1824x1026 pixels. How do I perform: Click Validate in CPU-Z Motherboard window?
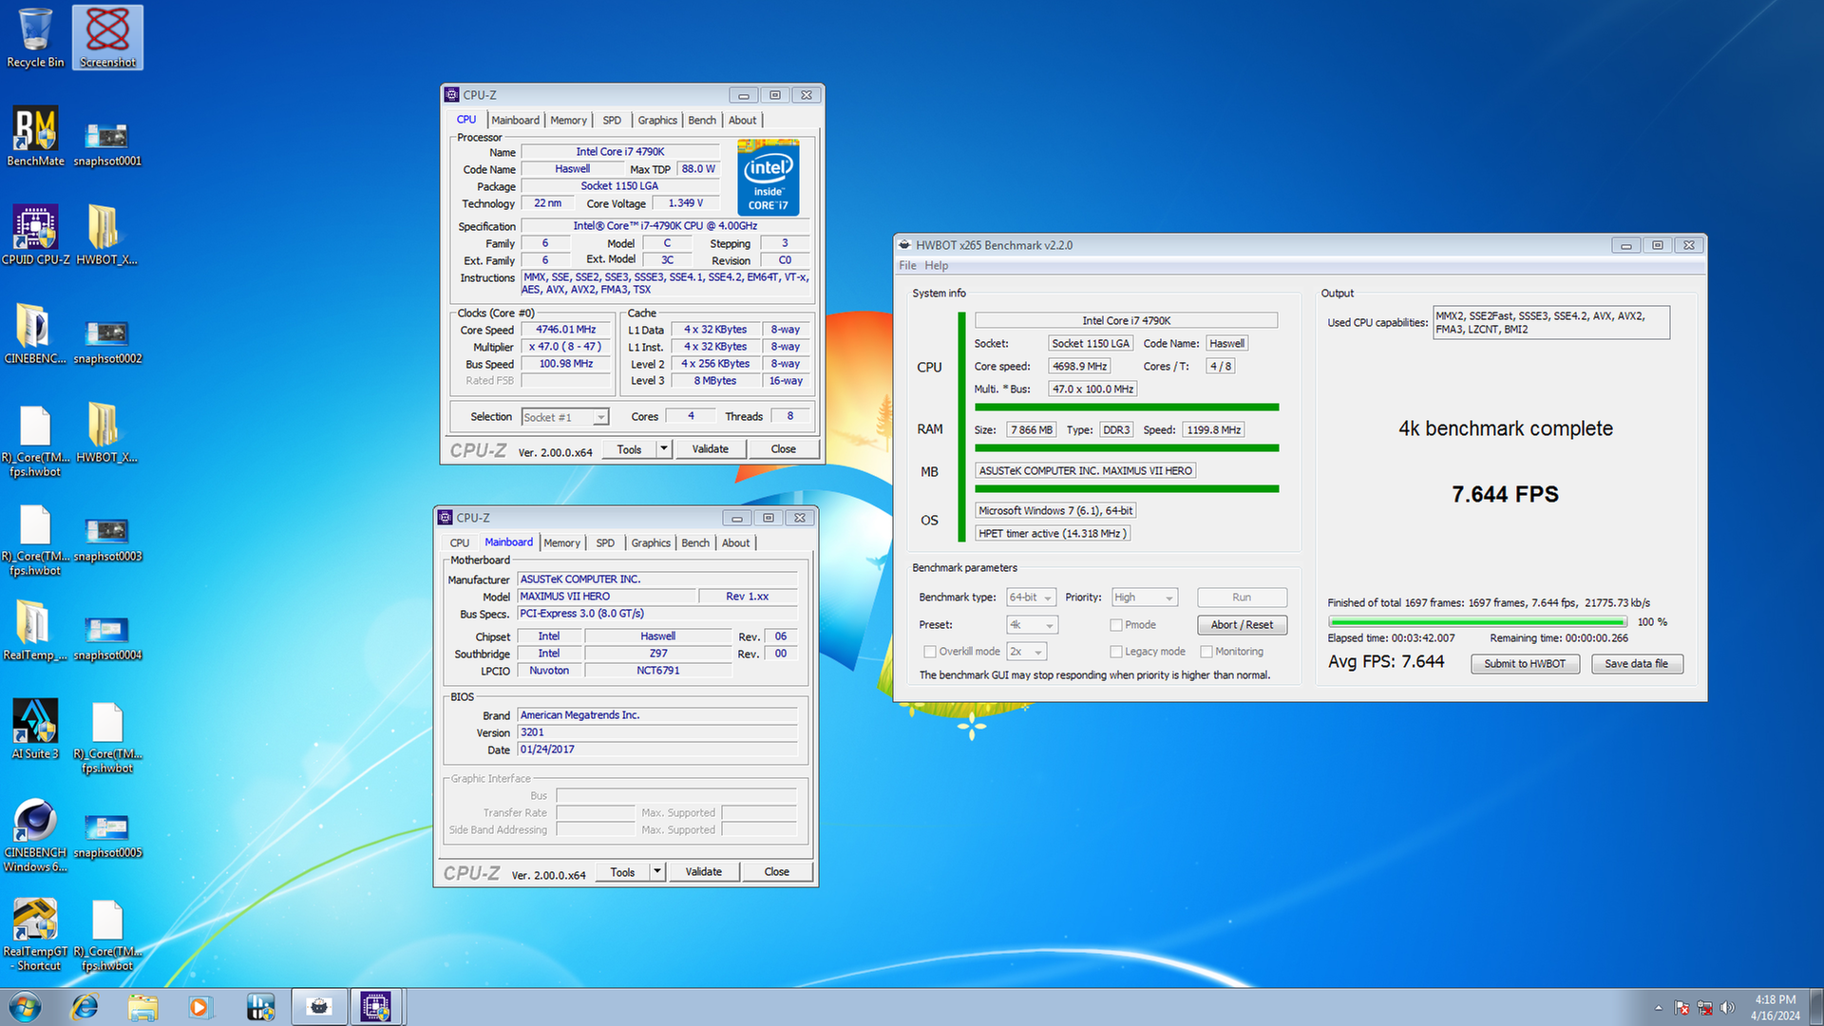coord(703,872)
